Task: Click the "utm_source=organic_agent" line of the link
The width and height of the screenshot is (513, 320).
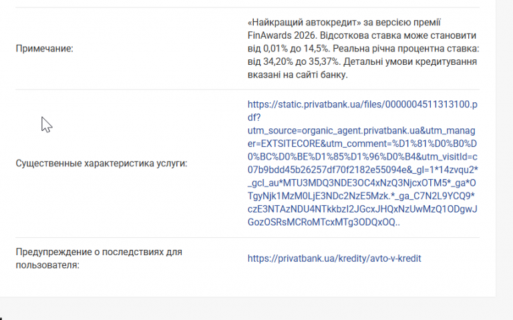Action: coord(362,130)
